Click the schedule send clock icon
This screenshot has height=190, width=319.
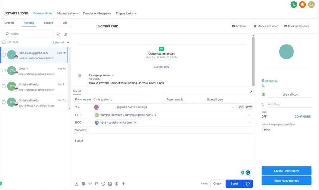pyautogui.click(x=248, y=184)
